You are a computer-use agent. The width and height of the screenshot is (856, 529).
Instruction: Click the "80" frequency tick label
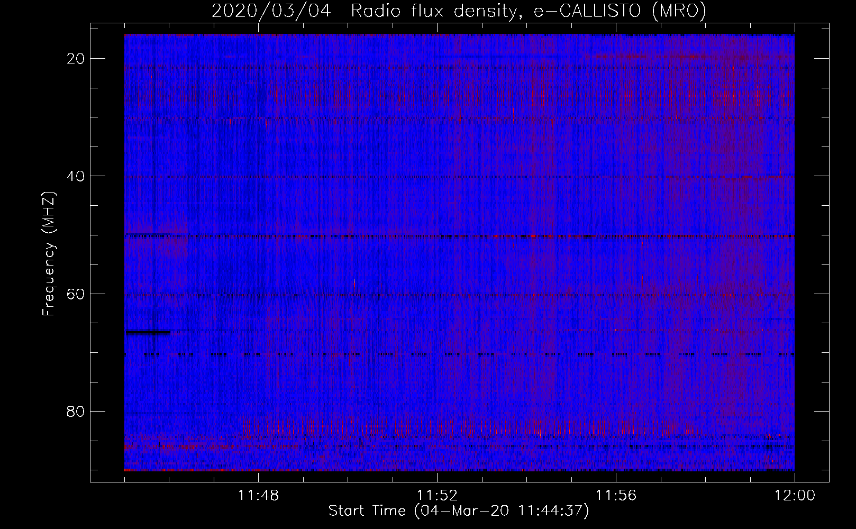(x=76, y=411)
